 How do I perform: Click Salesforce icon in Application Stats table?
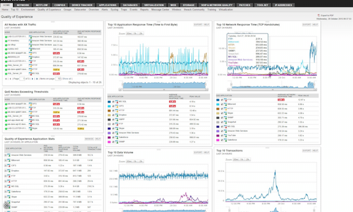point(9,192)
